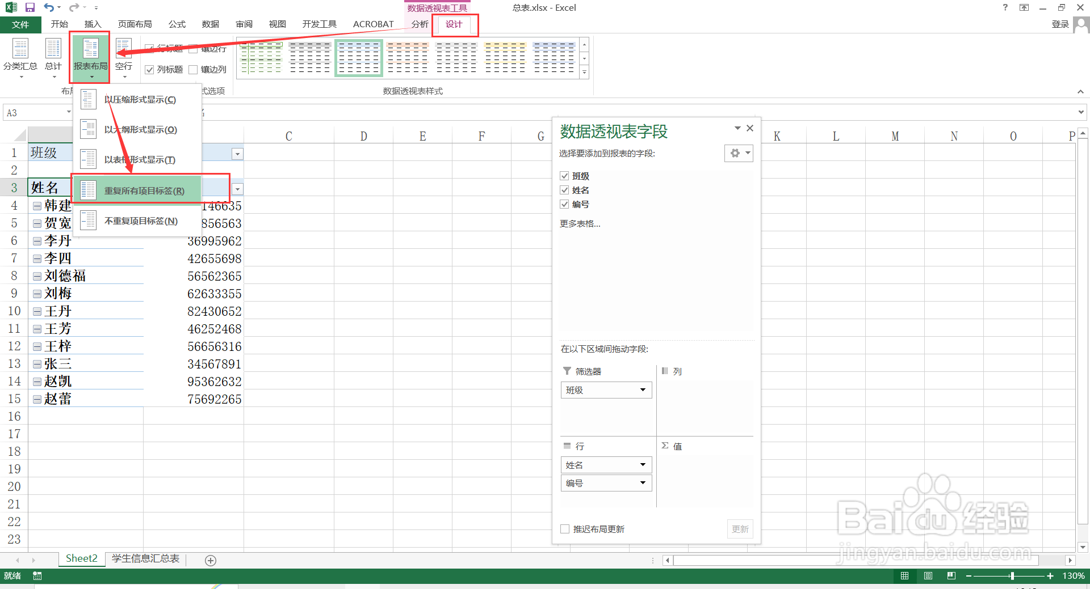Uncheck the 编号 field checkbox
The width and height of the screenshot is (1090, 589).
coord(564,204)
